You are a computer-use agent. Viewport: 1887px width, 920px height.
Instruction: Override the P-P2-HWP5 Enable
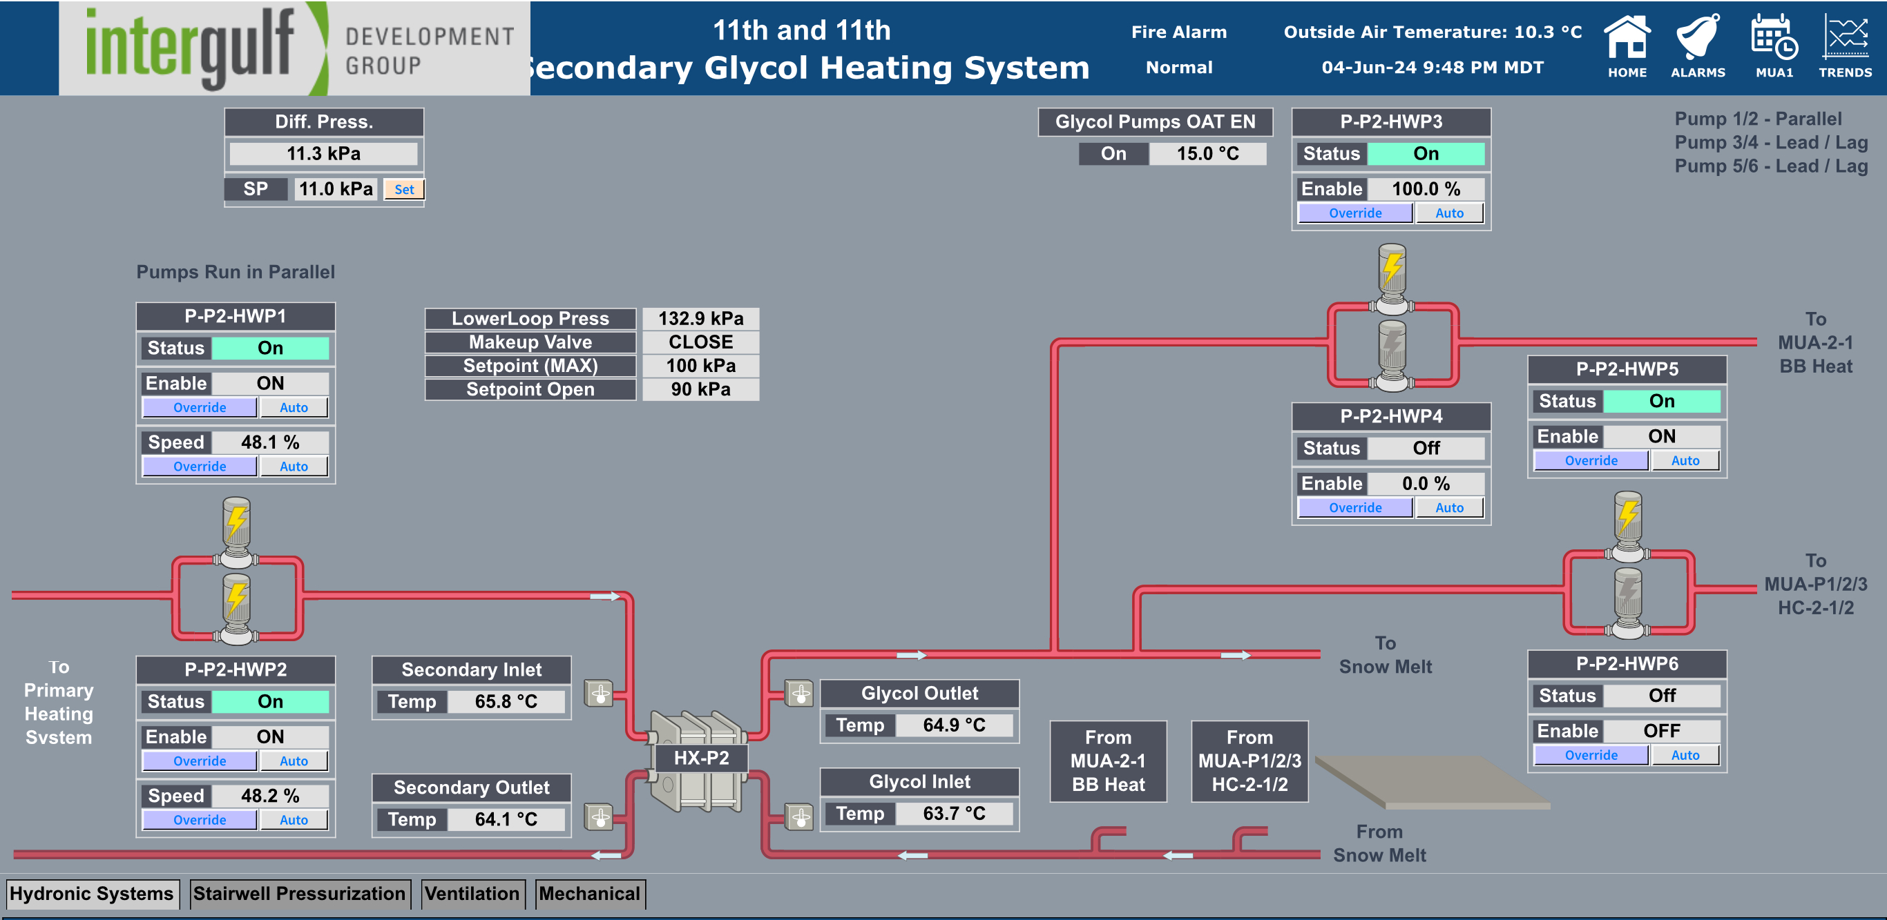click(1591, 460)
